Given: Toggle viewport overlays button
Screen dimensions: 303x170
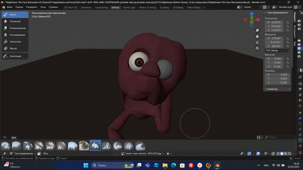Looking at the screenshot, I should tap(258, 154).
